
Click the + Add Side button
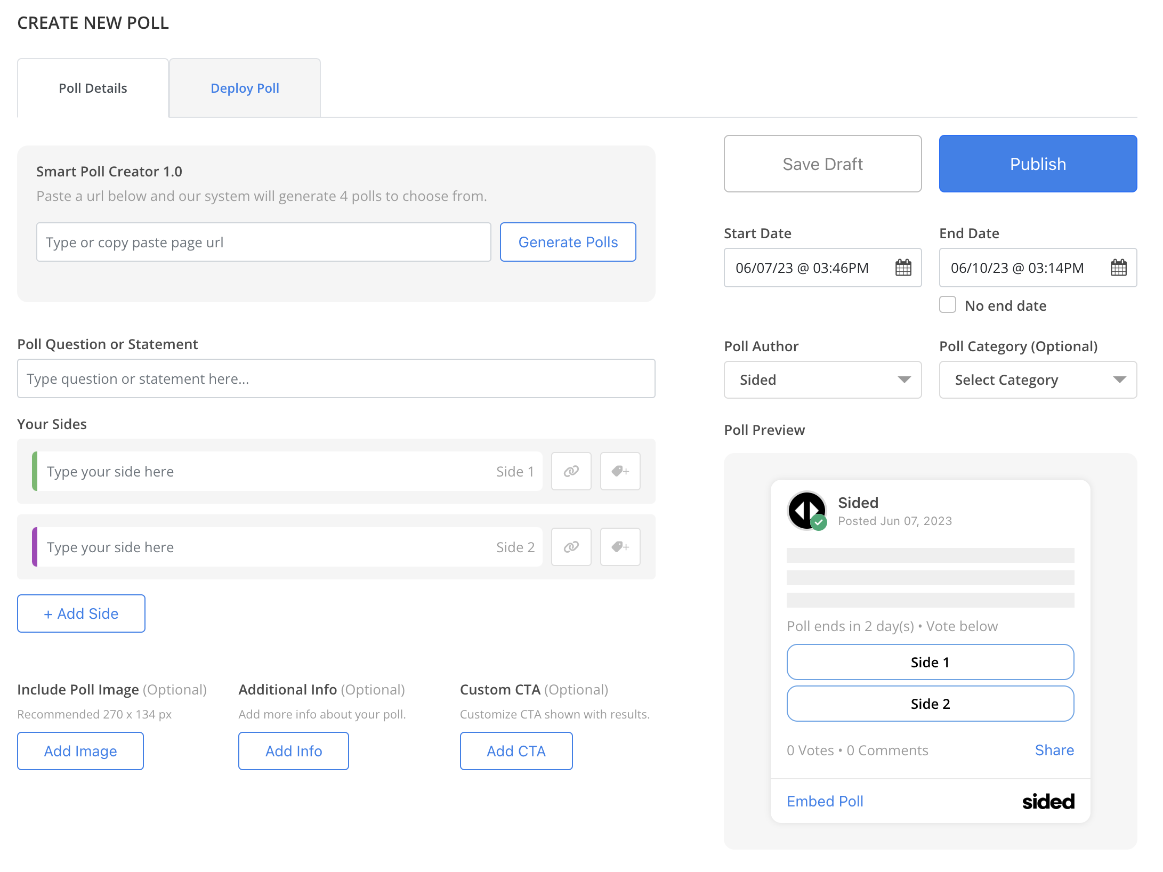point(81,613)
